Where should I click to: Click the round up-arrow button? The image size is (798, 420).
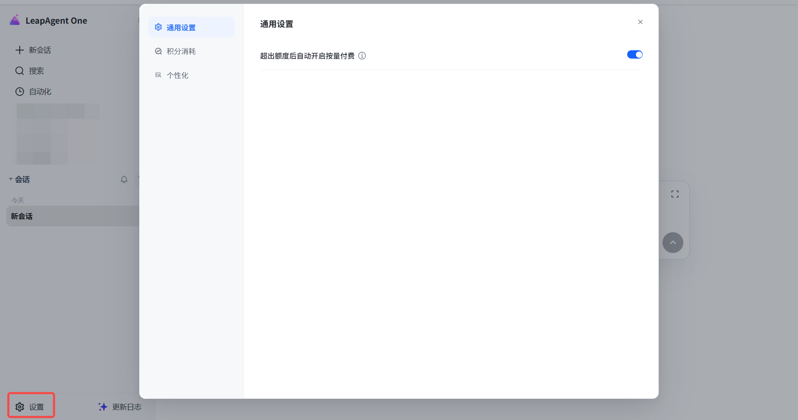673,243
